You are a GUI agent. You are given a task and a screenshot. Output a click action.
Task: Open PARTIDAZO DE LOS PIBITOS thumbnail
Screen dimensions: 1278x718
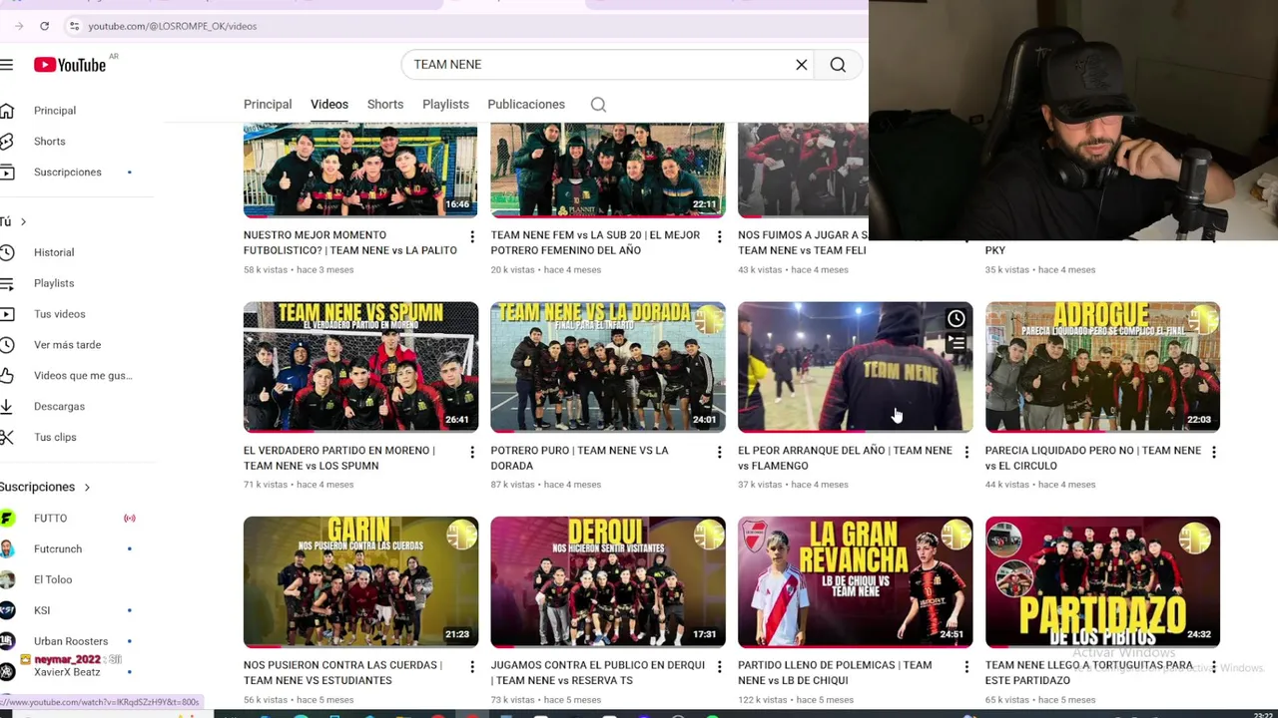[1102, 582]
